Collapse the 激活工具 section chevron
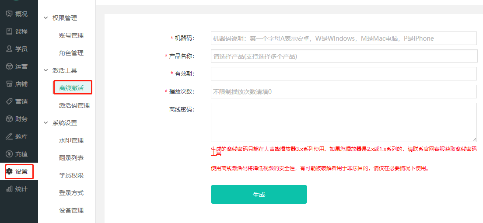Image resolution: width=483 pixels, height=223 pixels. 45,70
